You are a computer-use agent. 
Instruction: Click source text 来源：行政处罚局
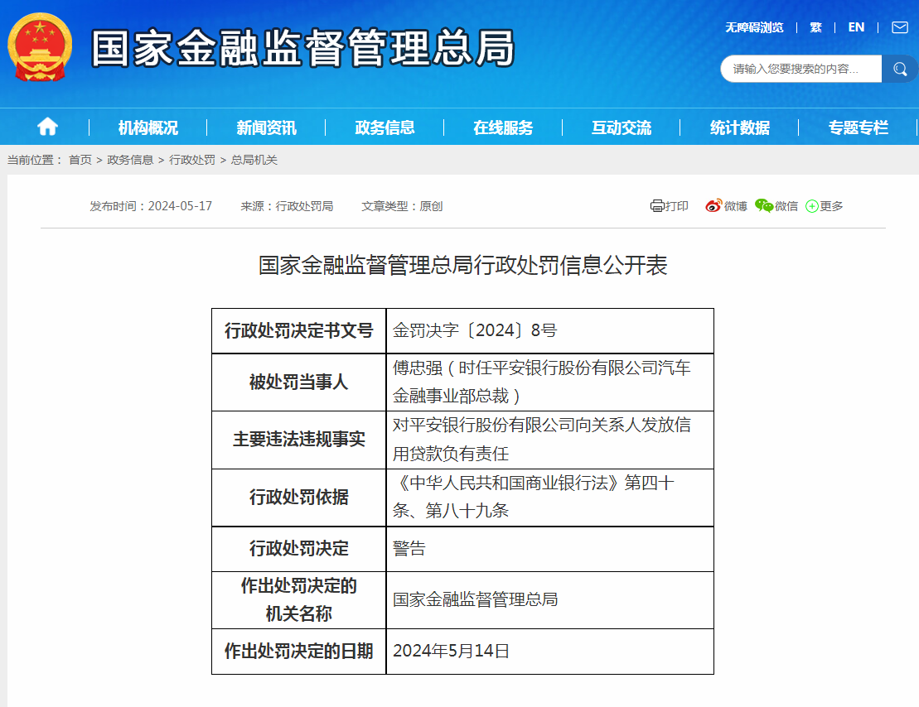[x=287, y=206]
